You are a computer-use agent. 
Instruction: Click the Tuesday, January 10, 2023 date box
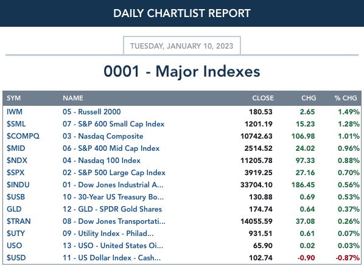tap(182, 46)
